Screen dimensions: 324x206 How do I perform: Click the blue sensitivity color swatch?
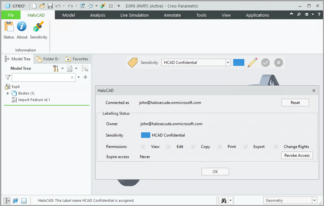pos(238,62)
